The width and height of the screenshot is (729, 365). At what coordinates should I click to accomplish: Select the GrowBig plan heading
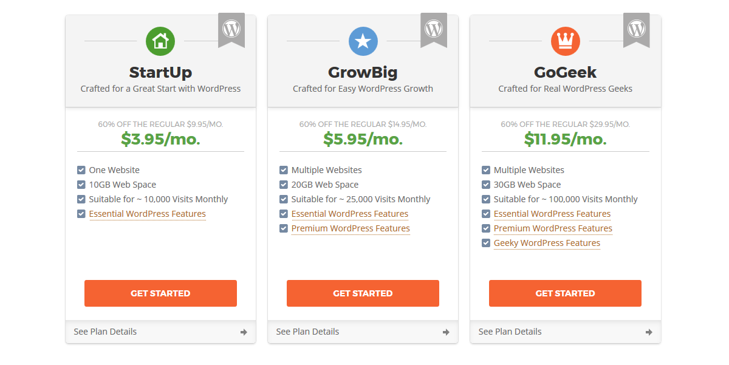coord(363,72)
